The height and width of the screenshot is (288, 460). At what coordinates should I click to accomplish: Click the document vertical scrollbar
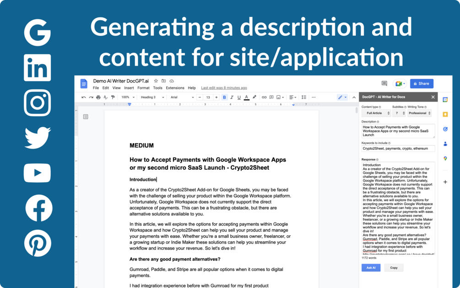coord(357,110)
